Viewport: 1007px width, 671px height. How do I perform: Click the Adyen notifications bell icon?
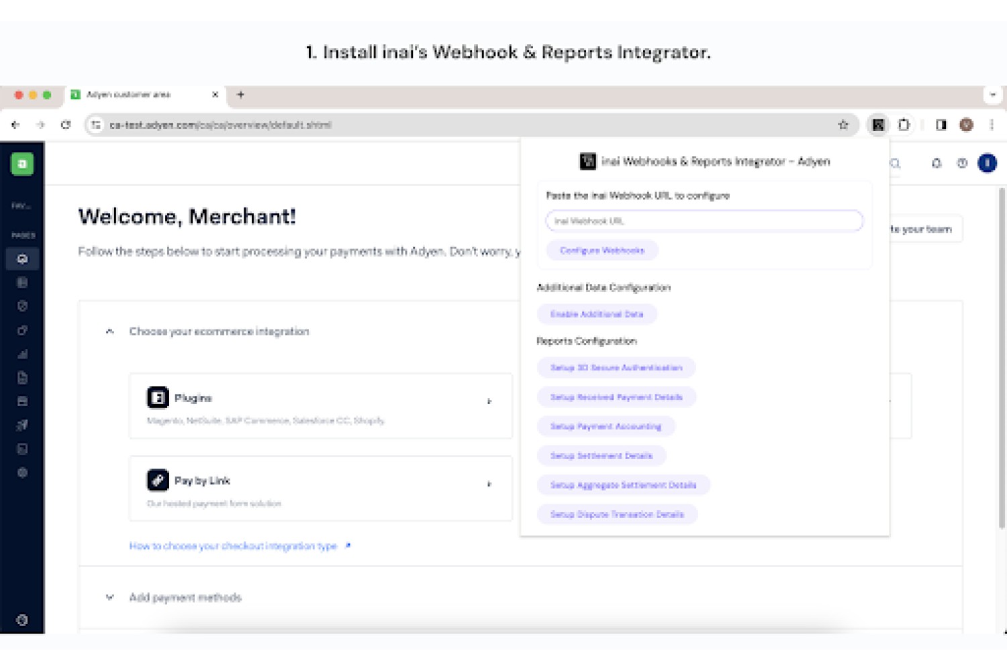(937, 163)
